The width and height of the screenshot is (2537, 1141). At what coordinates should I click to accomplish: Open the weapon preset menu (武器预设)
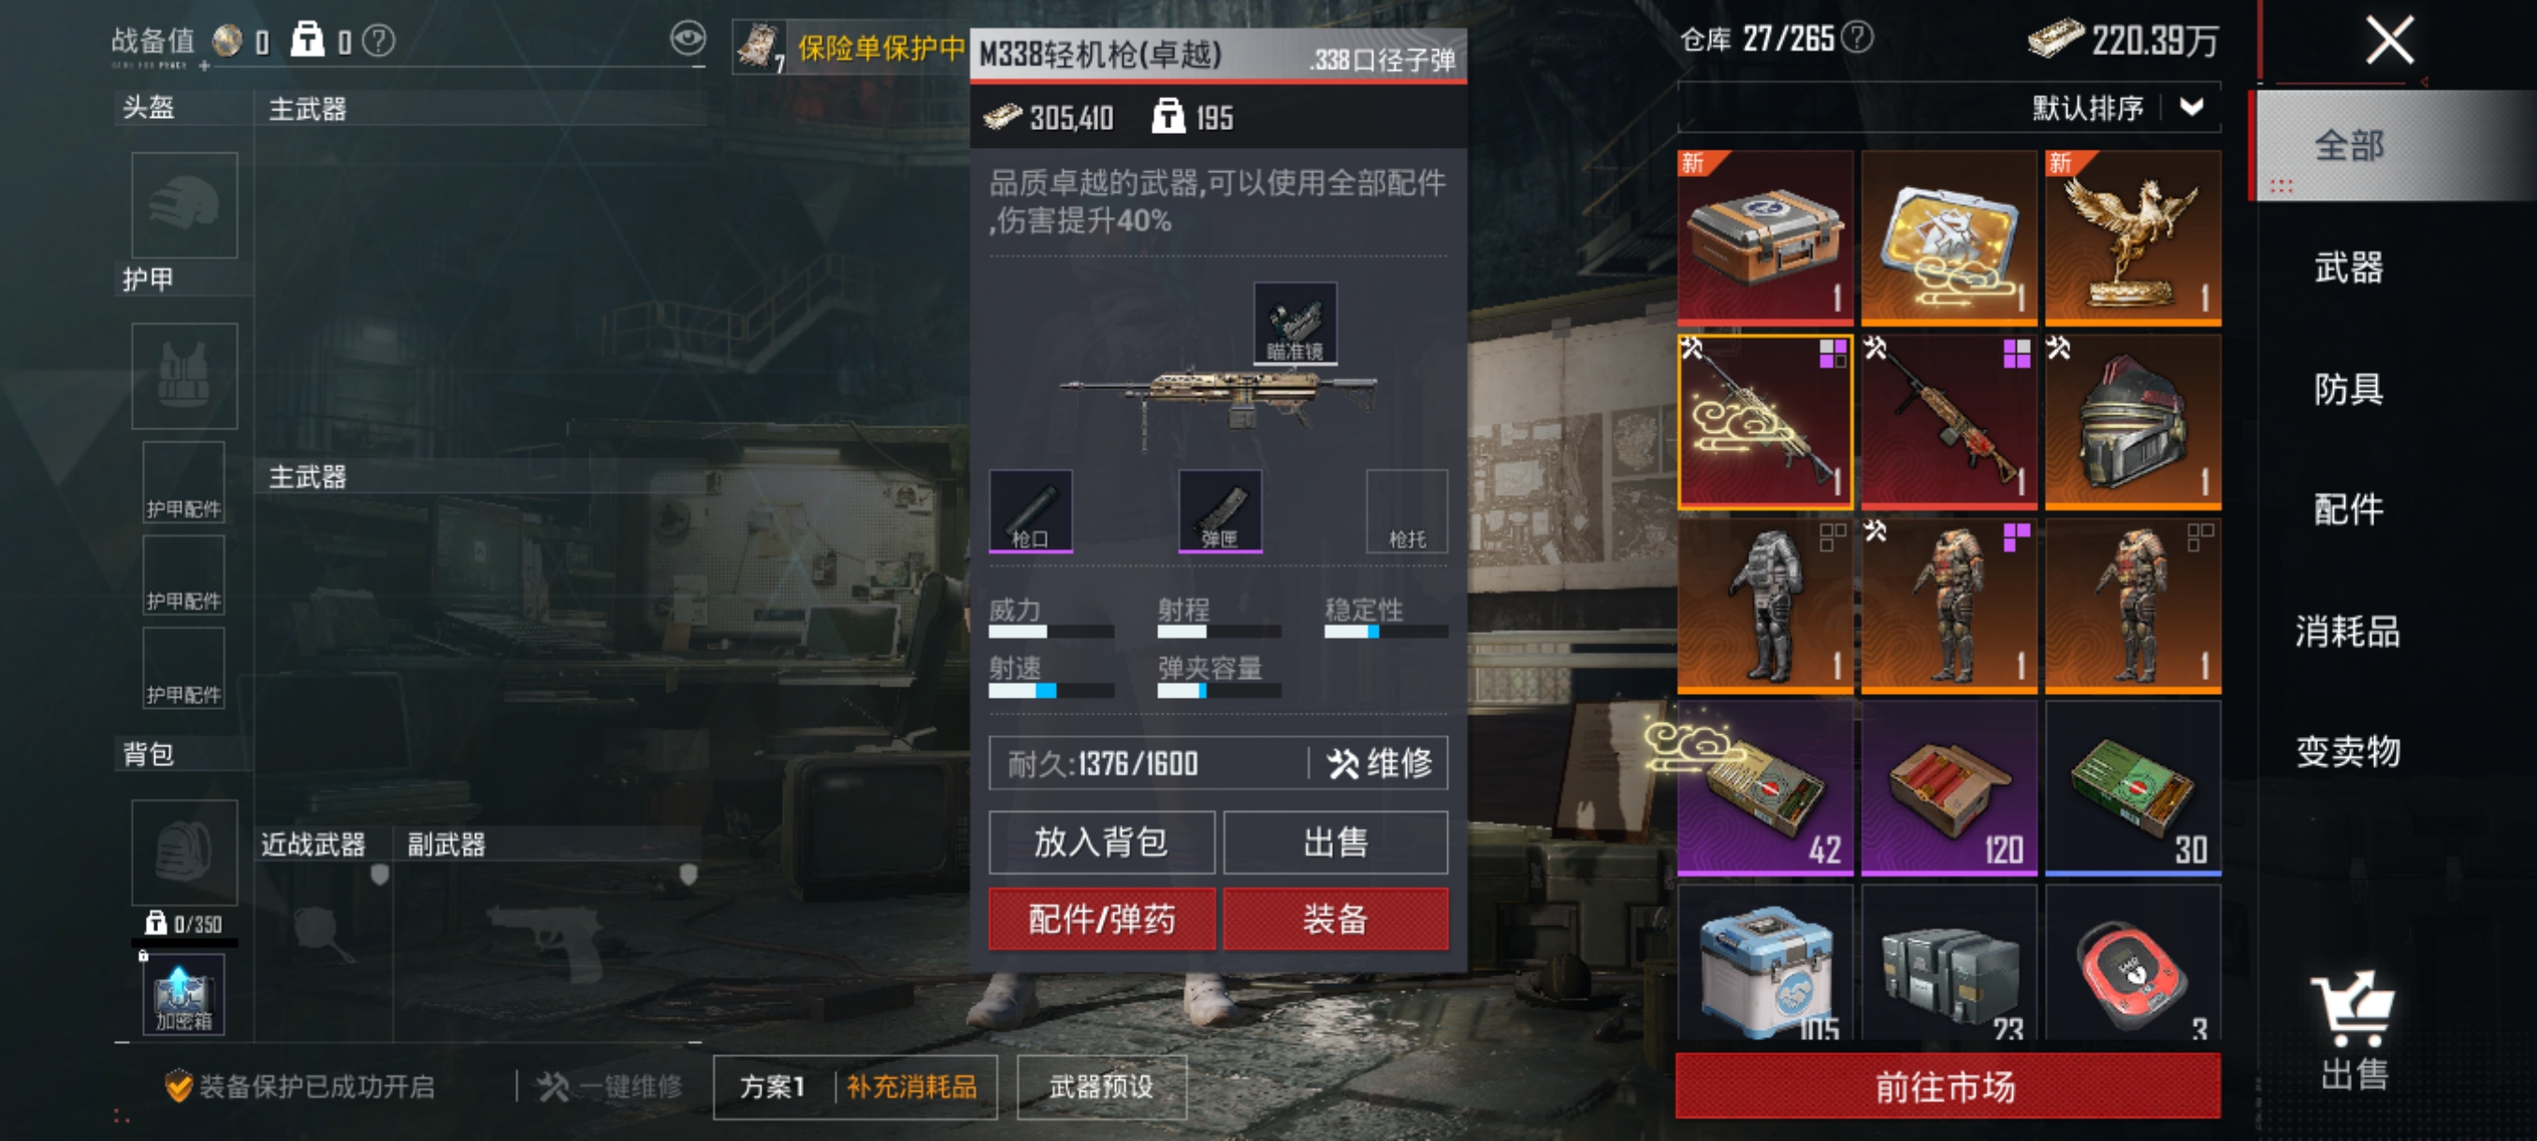pyautogui.click(x=1101, y=1087)
